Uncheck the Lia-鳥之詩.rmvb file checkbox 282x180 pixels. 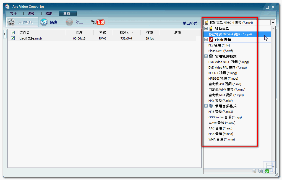12,38
